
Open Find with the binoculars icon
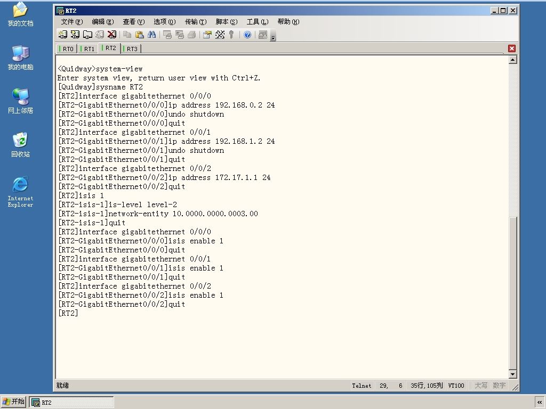(x=152, y=35)
